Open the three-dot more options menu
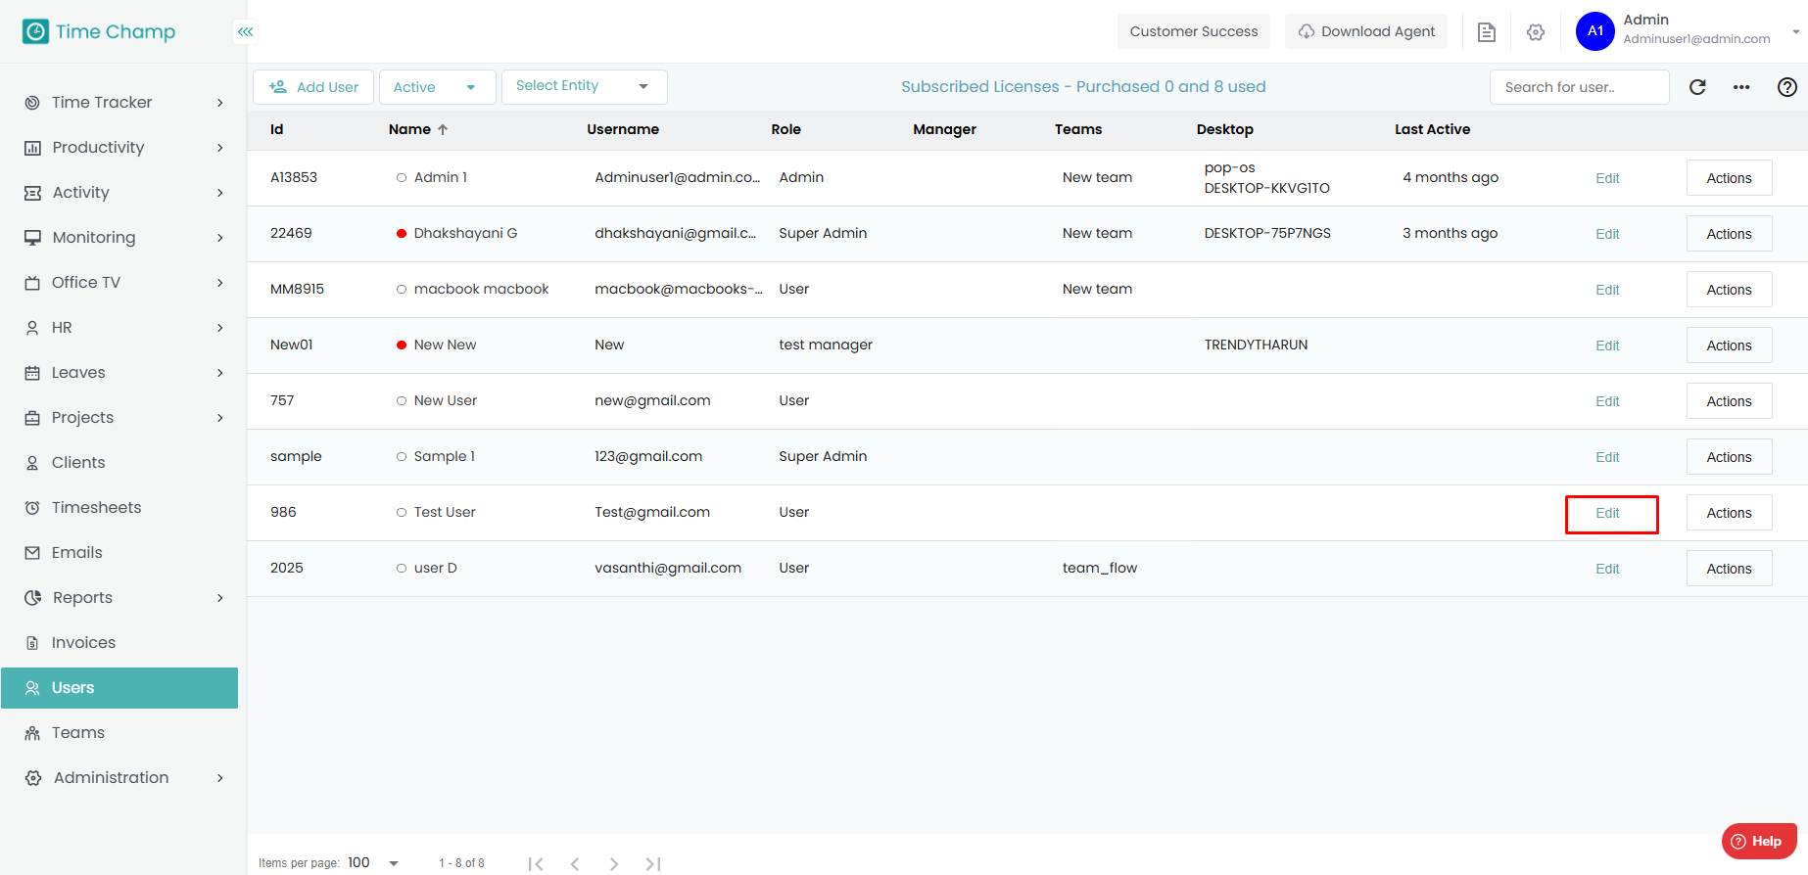 tap(1741, 87)
